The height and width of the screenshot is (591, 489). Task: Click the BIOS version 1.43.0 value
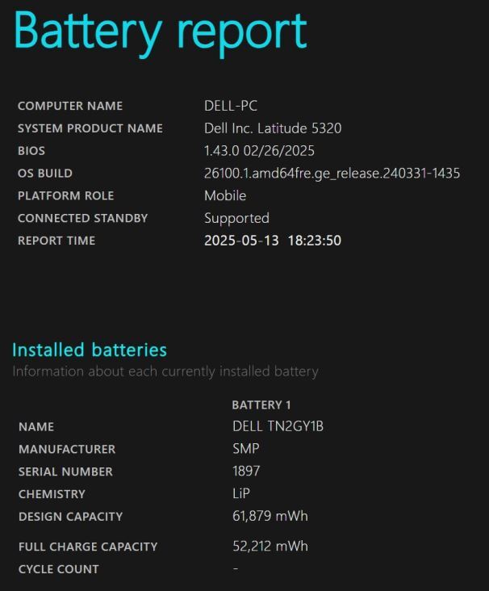[x=259, y=151]
